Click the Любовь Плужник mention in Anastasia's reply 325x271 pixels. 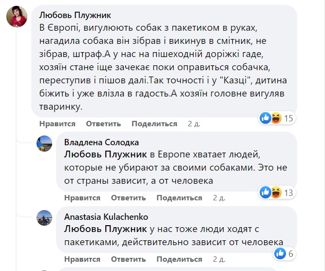pos(105,229)
